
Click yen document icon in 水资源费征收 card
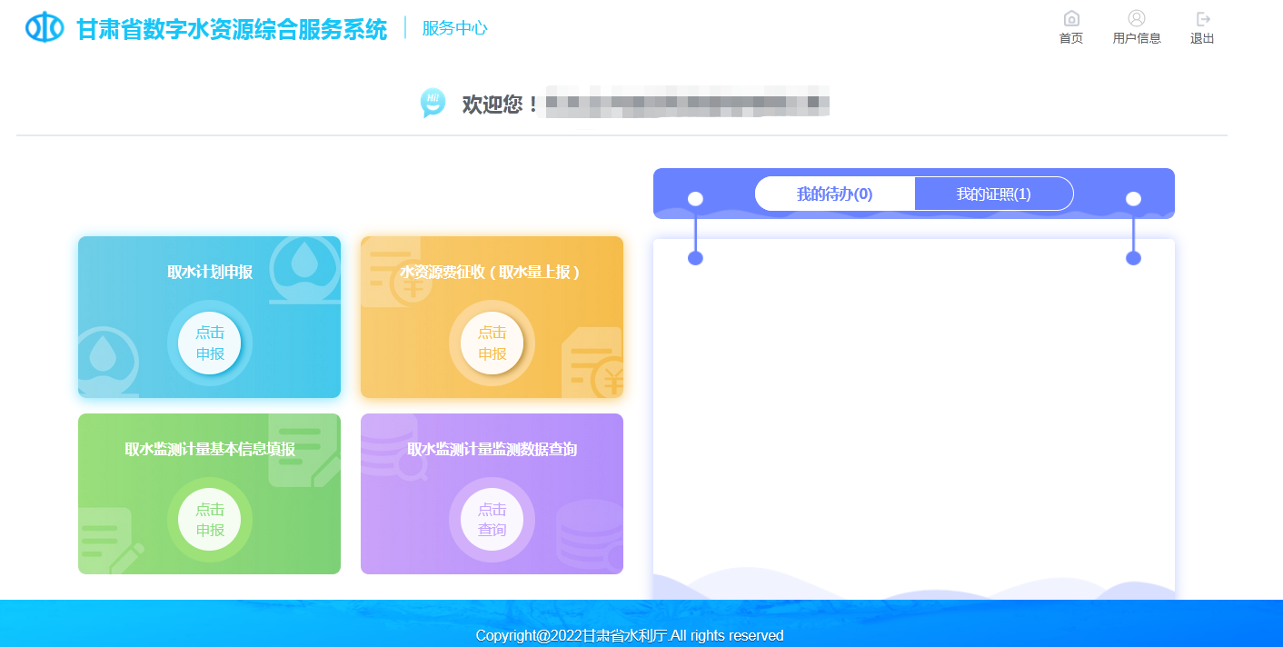(592, 367)
